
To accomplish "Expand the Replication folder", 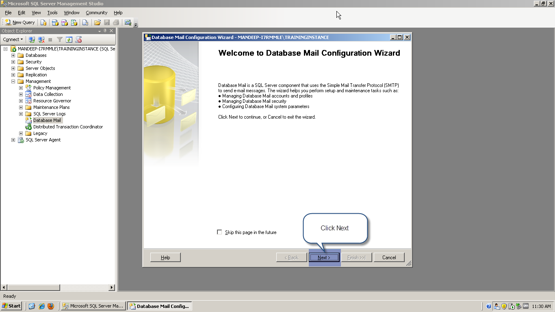I will 13,75.
